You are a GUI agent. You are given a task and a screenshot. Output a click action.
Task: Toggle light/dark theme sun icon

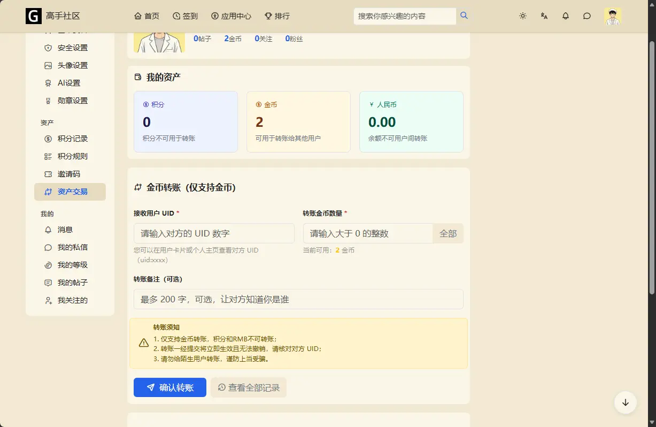pyautogui.click(x=523, y=16)
